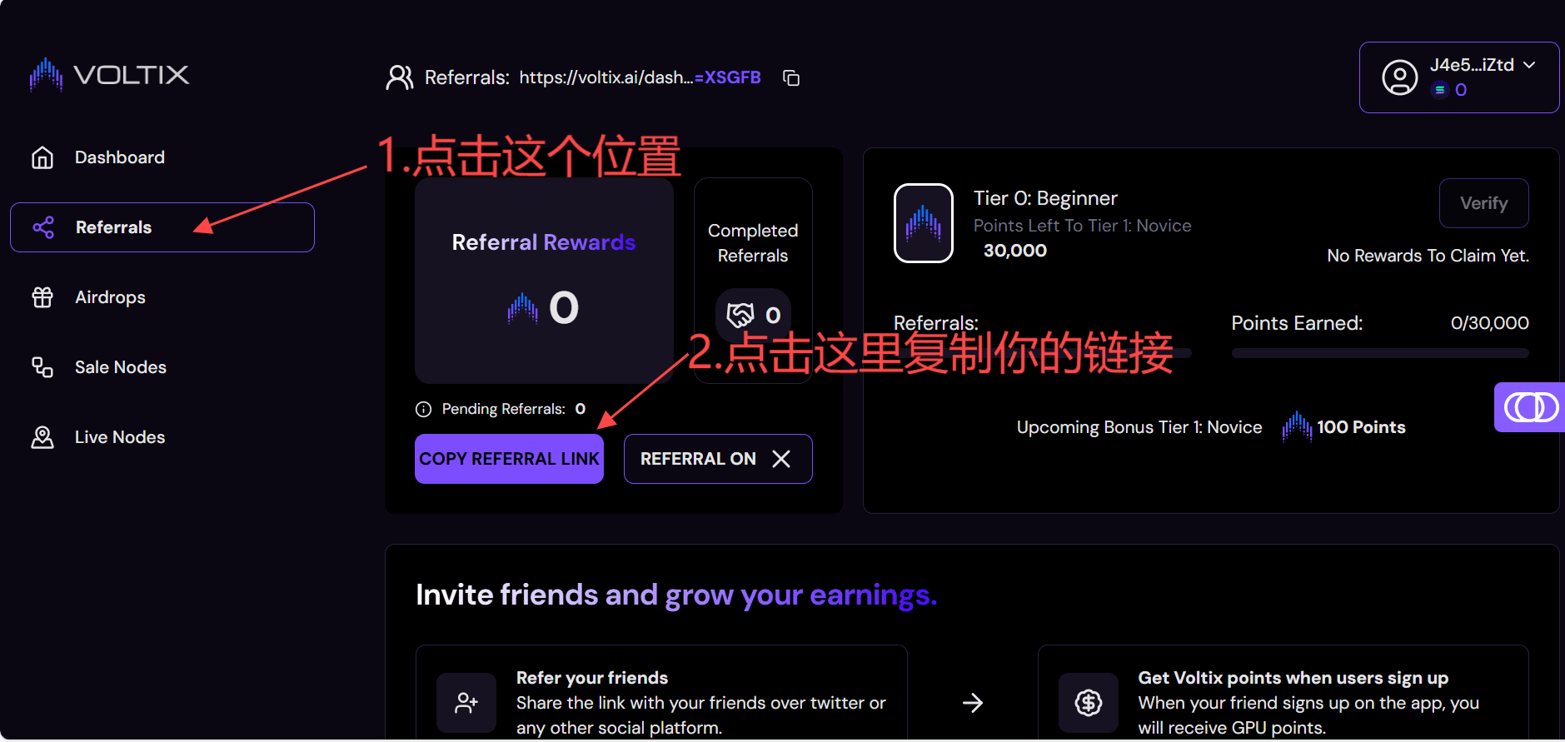Click the Points Earned progress bar
Image resolution: width=1565 pixels, height=742 pixels.
pos(1380,353)
